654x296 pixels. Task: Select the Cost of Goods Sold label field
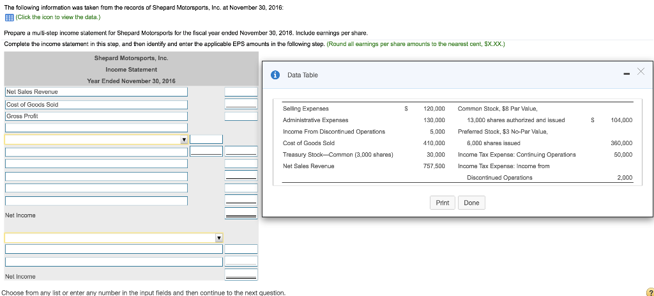coord(96,104)
